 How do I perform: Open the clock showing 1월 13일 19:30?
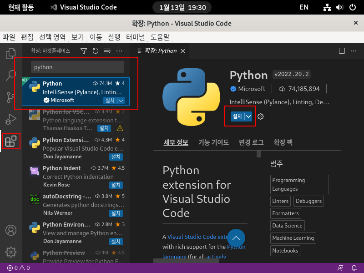click(x=182, y=7)
